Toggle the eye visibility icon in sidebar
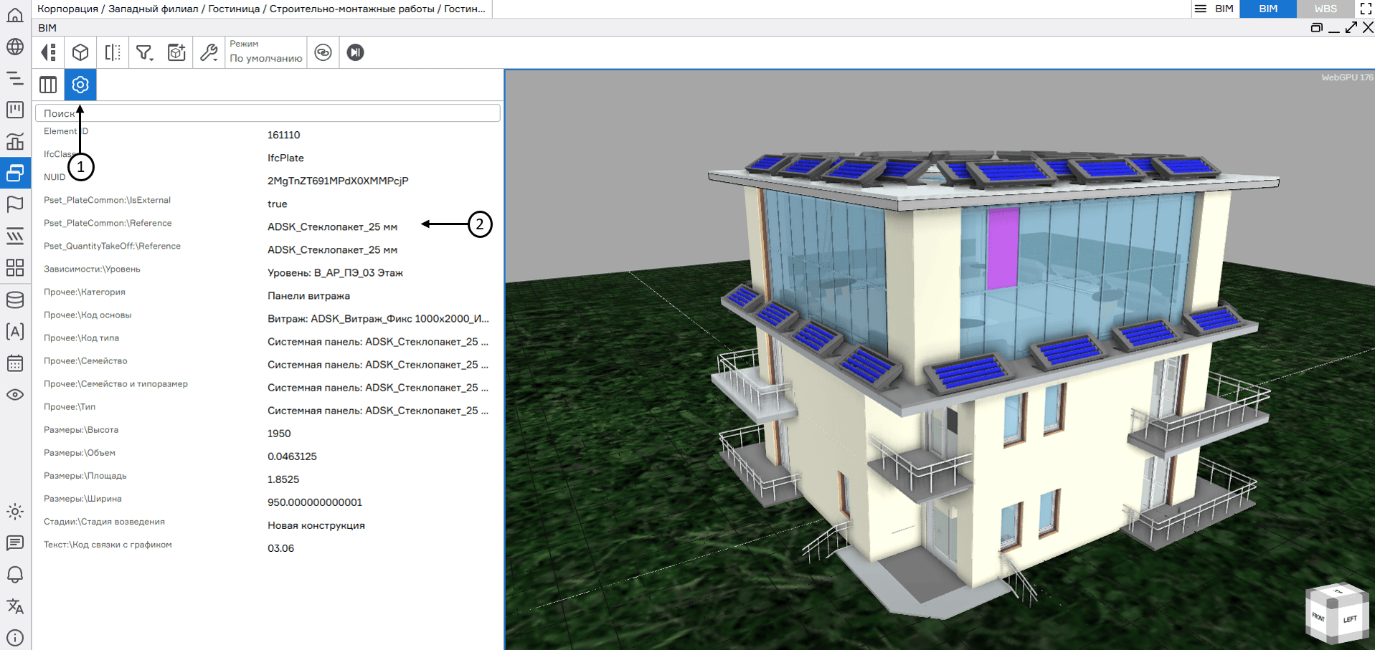The image size is (1375, 650). click(15, 395)
